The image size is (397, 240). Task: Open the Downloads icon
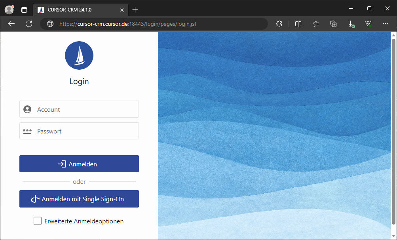point(351,24)
